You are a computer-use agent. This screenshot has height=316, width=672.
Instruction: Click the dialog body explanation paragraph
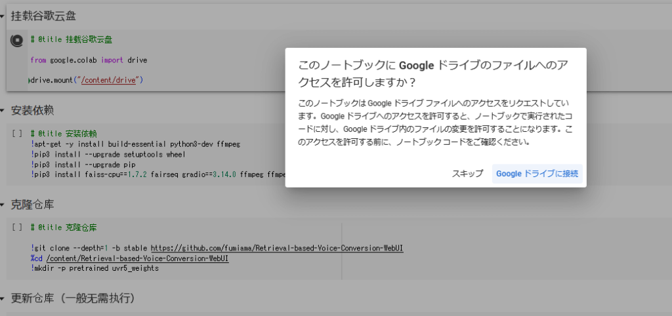[x=435, y=123]
